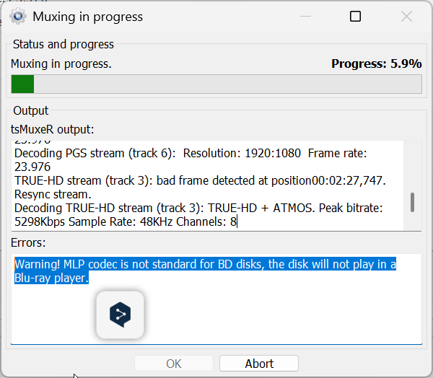Click the 'tsMuxeR output:' label

click(53, 129)
